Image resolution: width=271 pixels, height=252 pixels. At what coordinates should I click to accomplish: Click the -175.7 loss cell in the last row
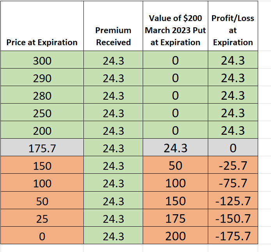tap(233, 236)
